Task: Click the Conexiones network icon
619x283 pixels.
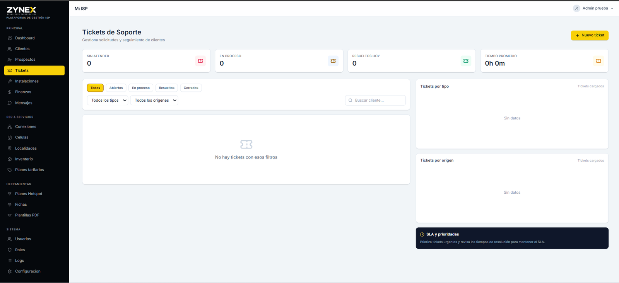Action: point(10,127)
